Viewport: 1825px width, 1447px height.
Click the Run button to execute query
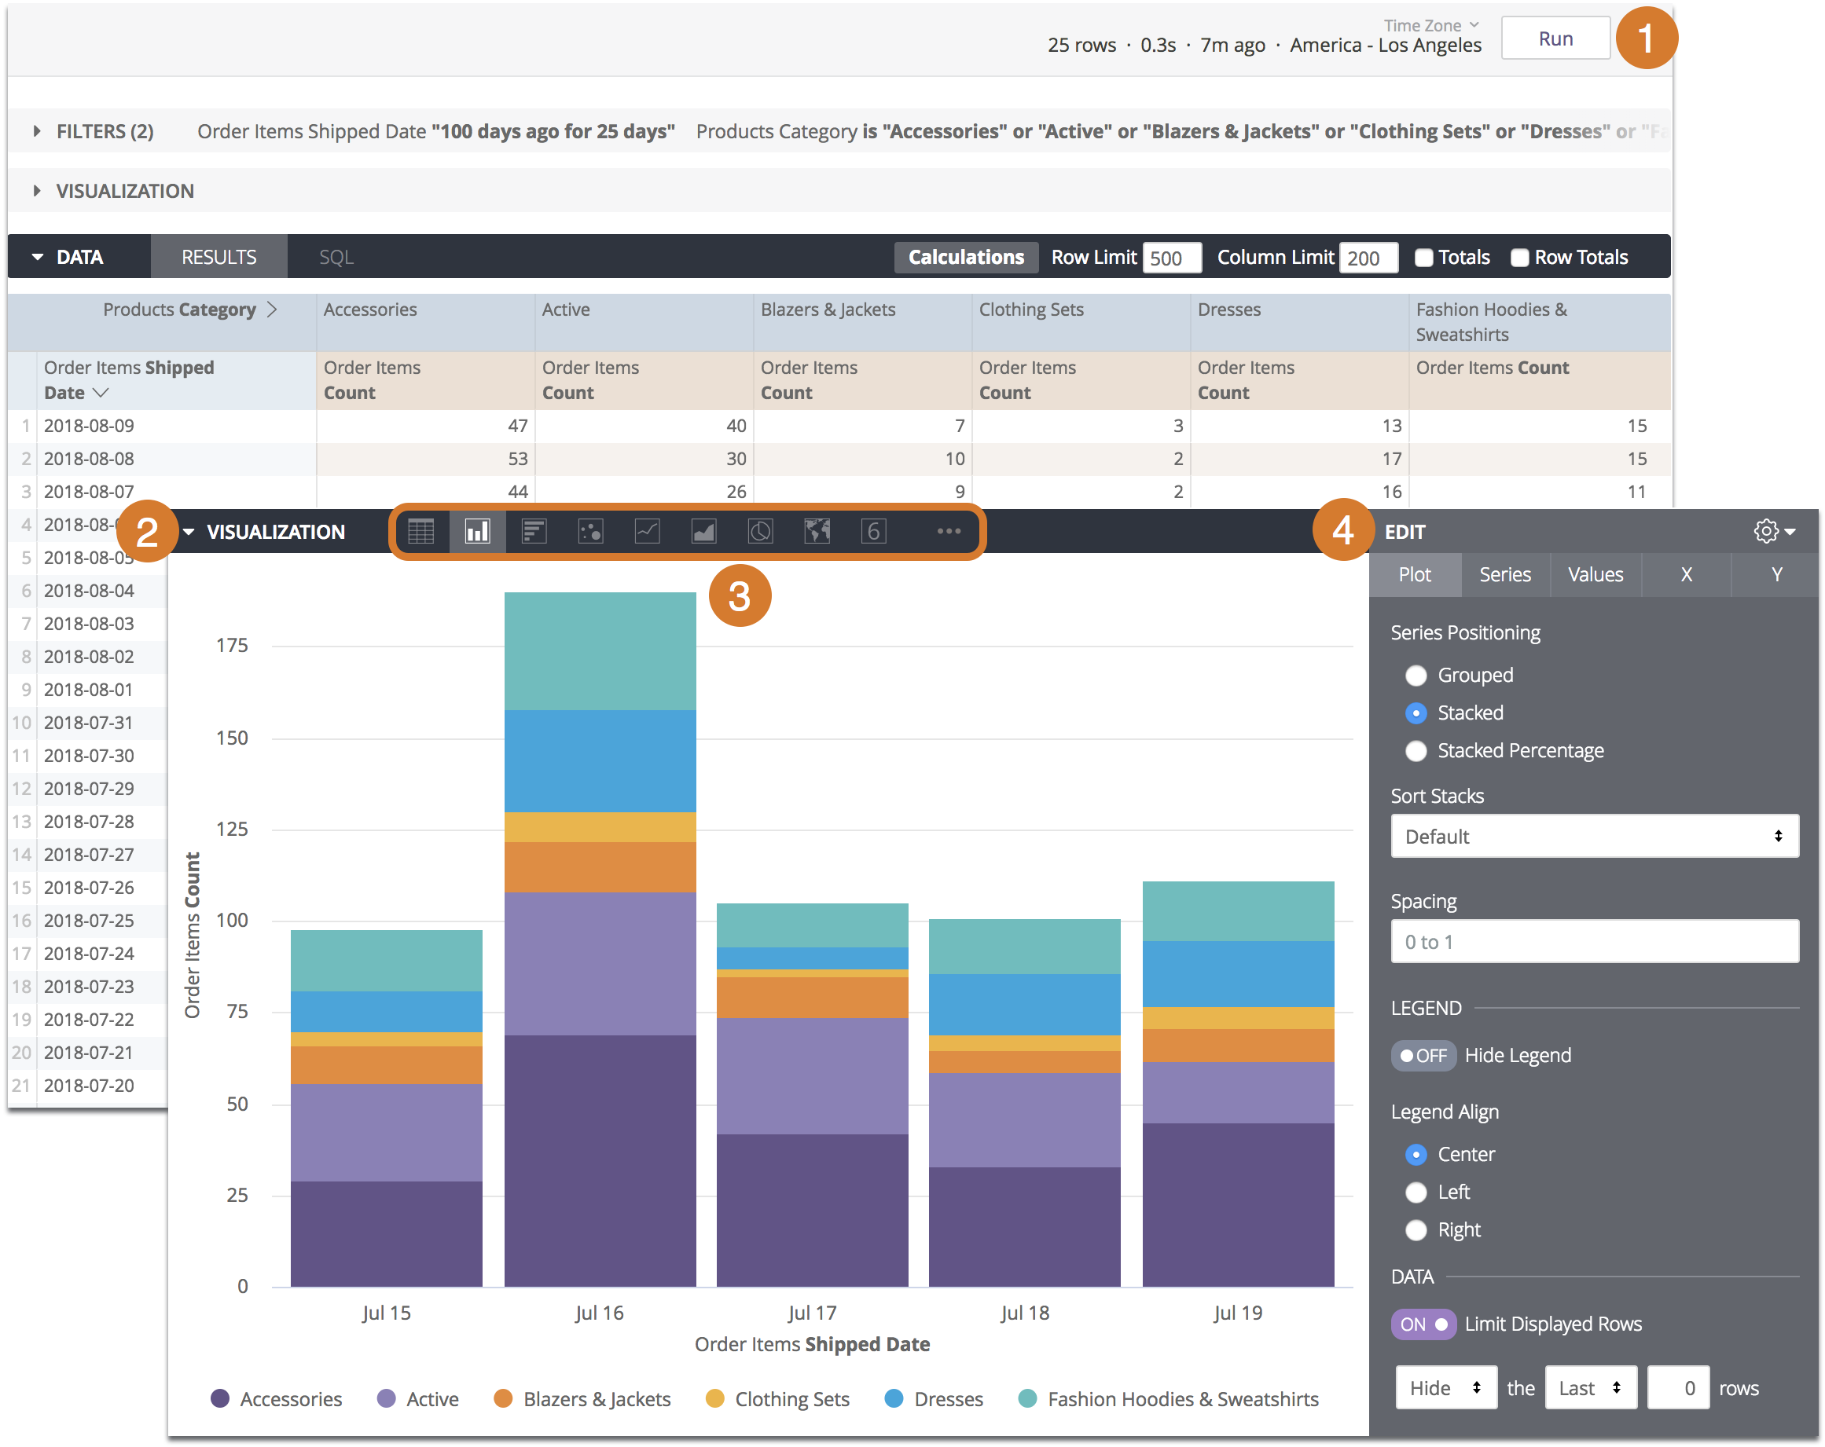[1557, 42]
